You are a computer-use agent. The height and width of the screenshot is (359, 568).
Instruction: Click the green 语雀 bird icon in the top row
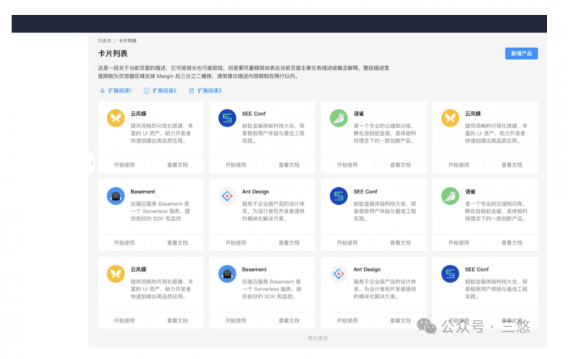pyautogui.click(x=339, y=118)
